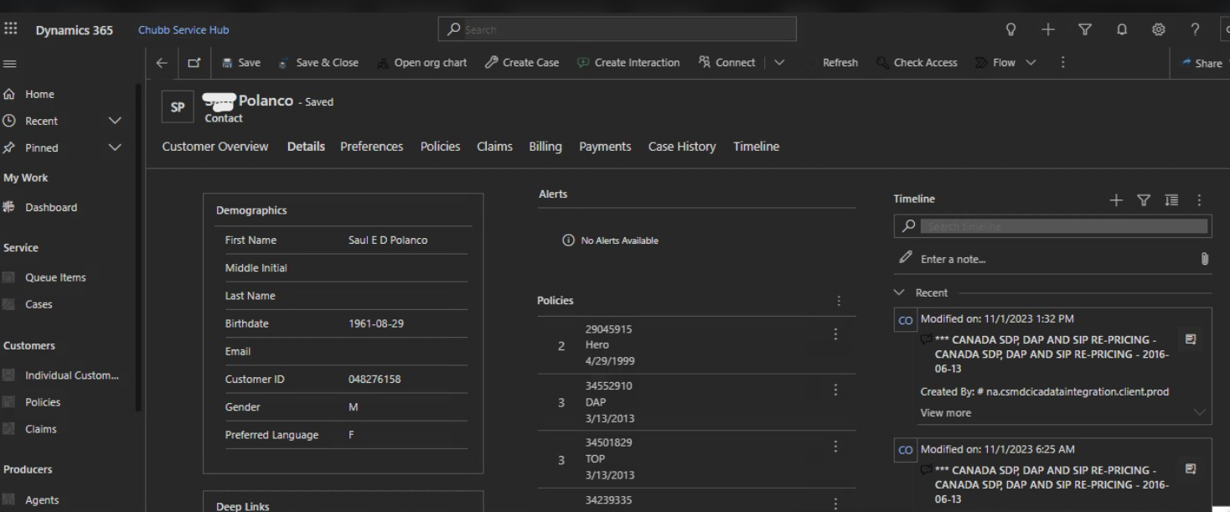Attach a file using the paperclip icon

1205,259
